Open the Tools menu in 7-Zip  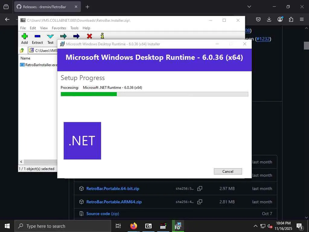pyautogui.click(x=74, y=28)
